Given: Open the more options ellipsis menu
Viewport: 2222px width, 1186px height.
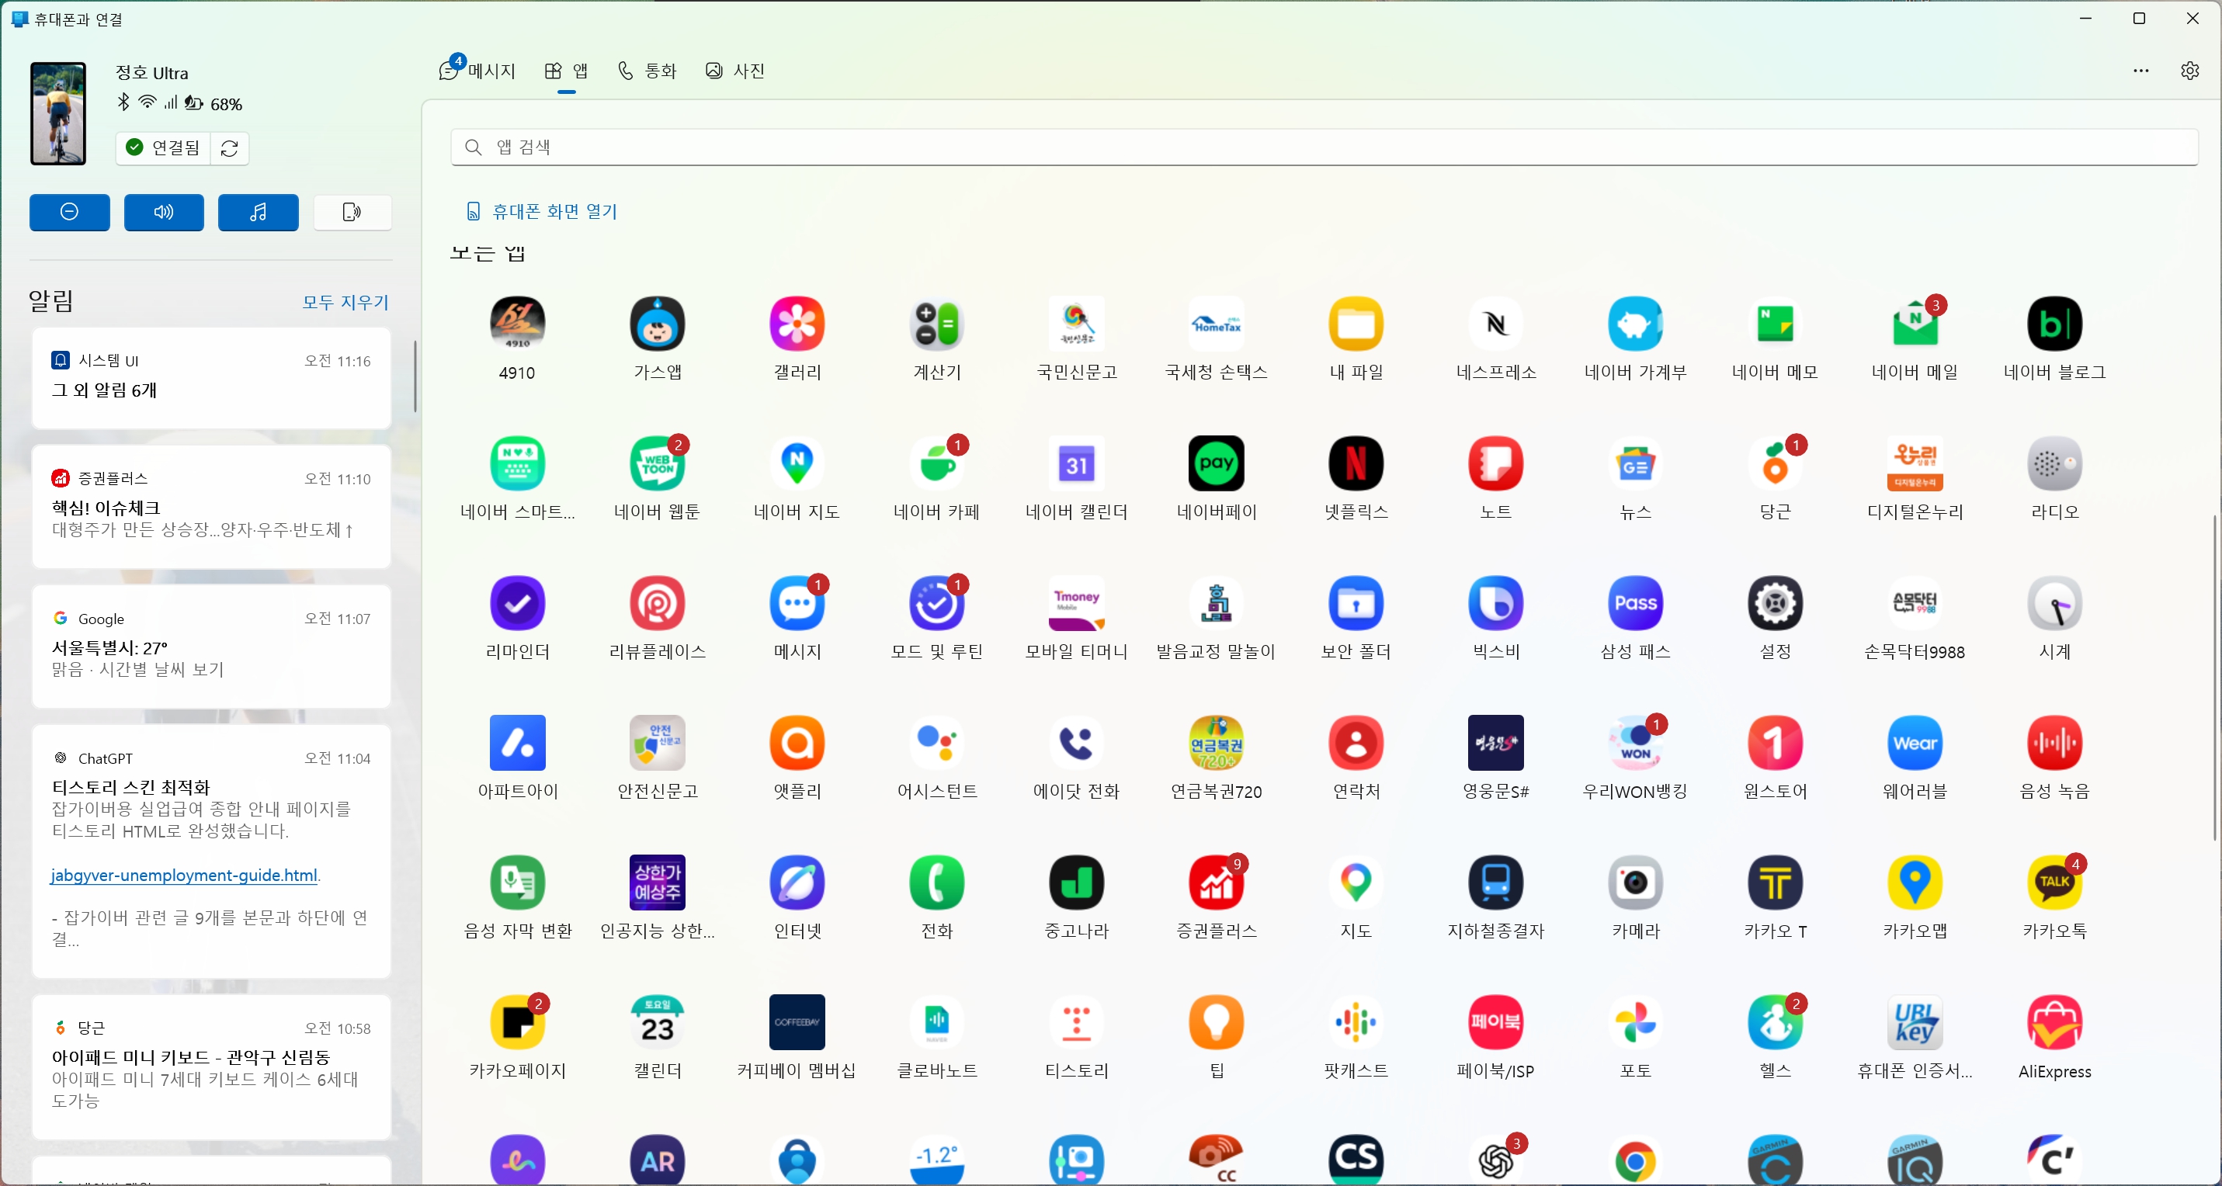Looking at the screenshot, I should [x=2141, y=71].
